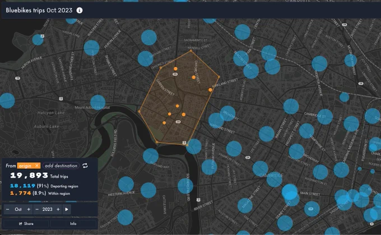This screenshot has width=381, height=235.
Task: Click the Share button
Action: pyautogui.click(x=26, y=224)
